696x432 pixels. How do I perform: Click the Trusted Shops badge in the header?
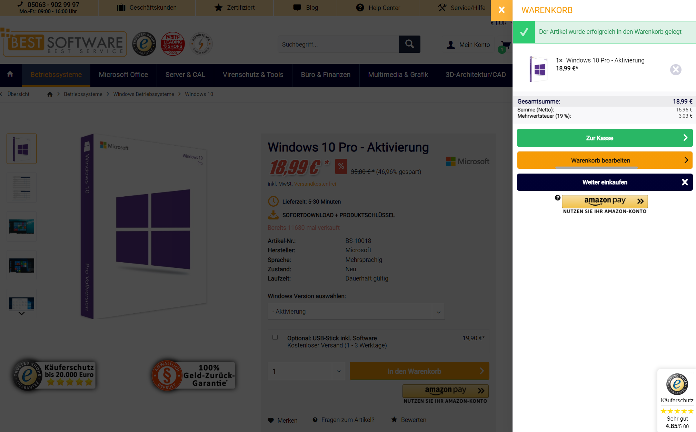144,44
